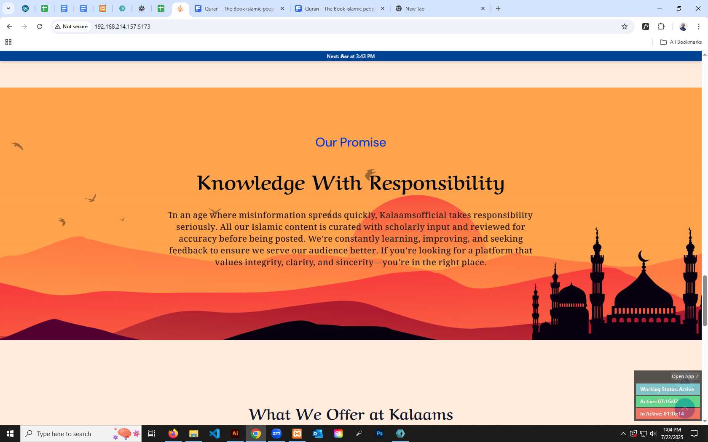Click the scroll-to-top circular arrow button
Screen dimensions: 708x442
(x=685, y=408)
